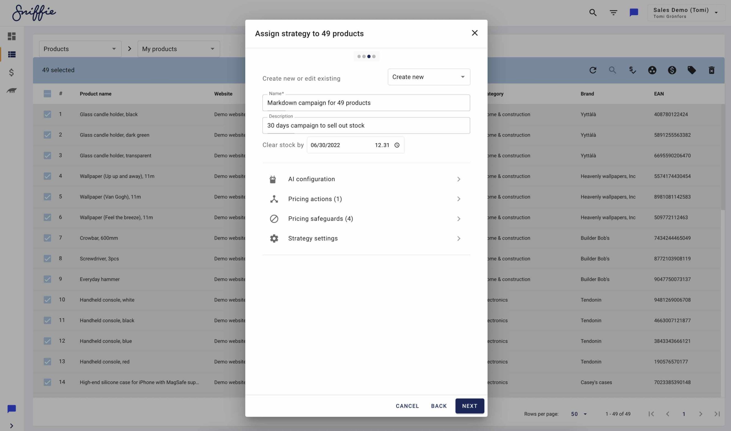
Task: Sort by the Website column header
Action: point(223,94)
